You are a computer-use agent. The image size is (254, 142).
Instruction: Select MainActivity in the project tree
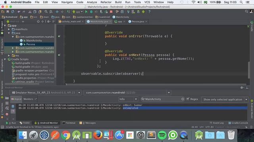point(34,40)
